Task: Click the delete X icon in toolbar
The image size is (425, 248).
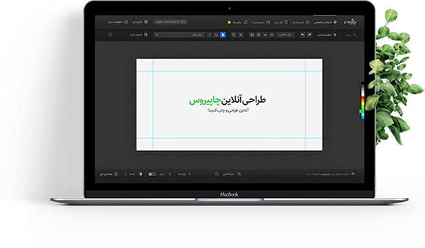Action: [241, 35]
